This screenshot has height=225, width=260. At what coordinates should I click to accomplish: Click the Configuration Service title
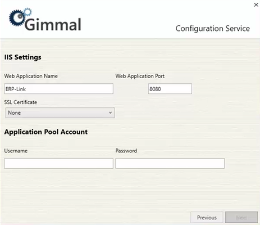click(213, 29)
